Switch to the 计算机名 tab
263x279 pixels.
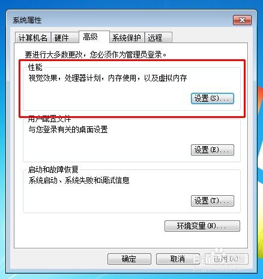click(x=33, y=38)
